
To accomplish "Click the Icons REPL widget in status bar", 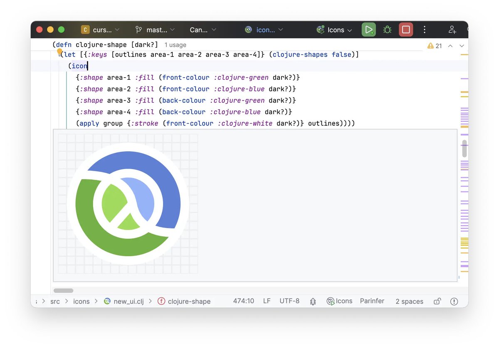I will [x=339, y=301].
